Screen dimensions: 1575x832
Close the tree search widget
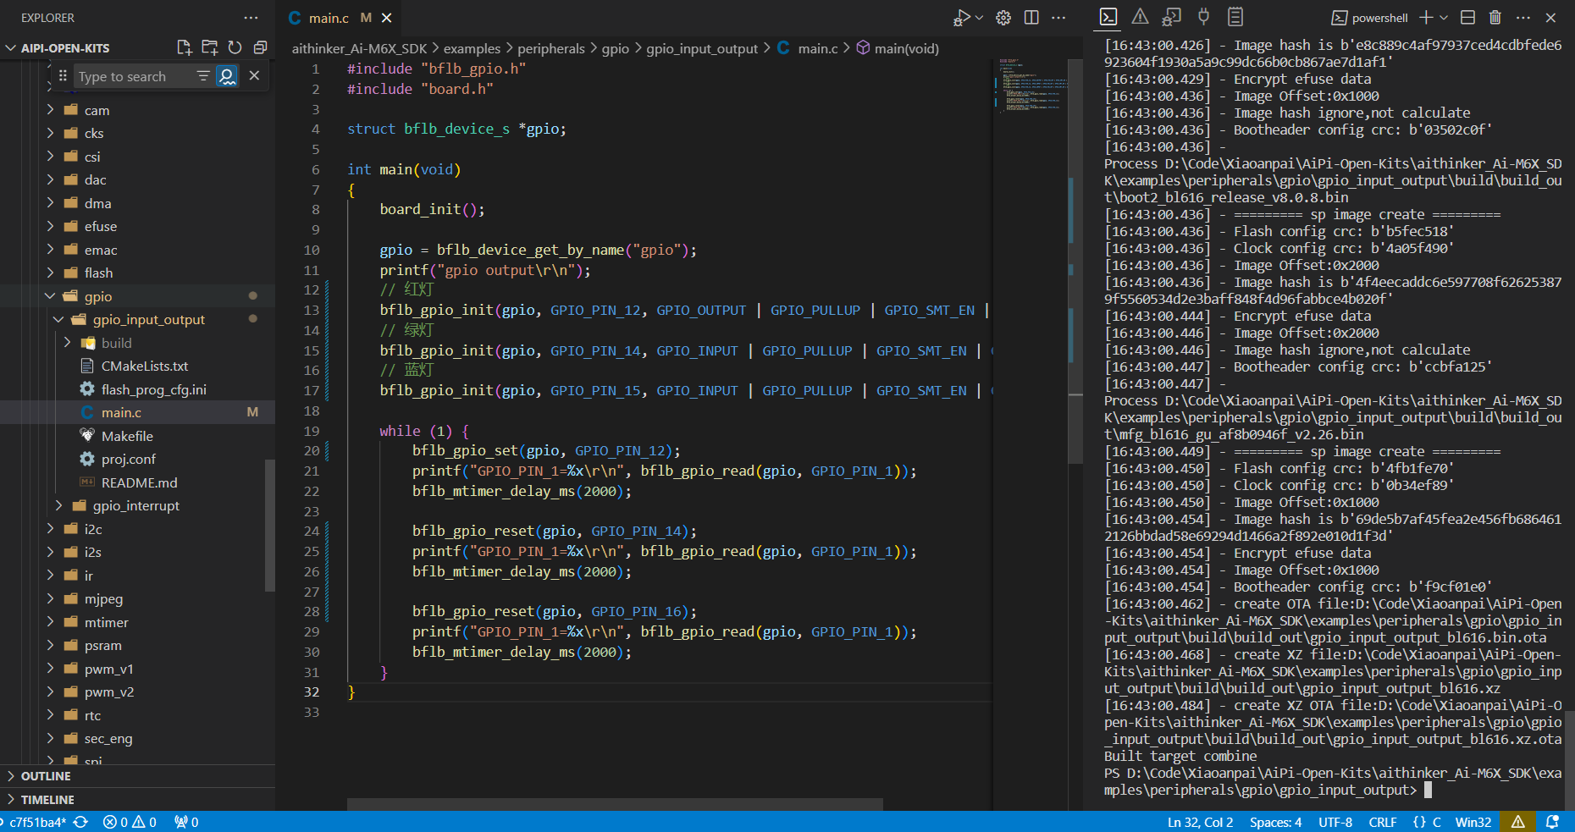[x=254, y=76]
